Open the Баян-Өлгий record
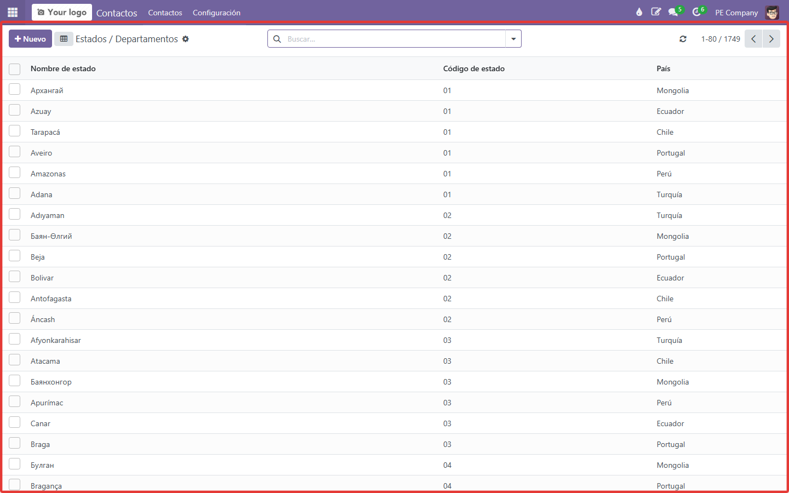 [x=52, y=236]
